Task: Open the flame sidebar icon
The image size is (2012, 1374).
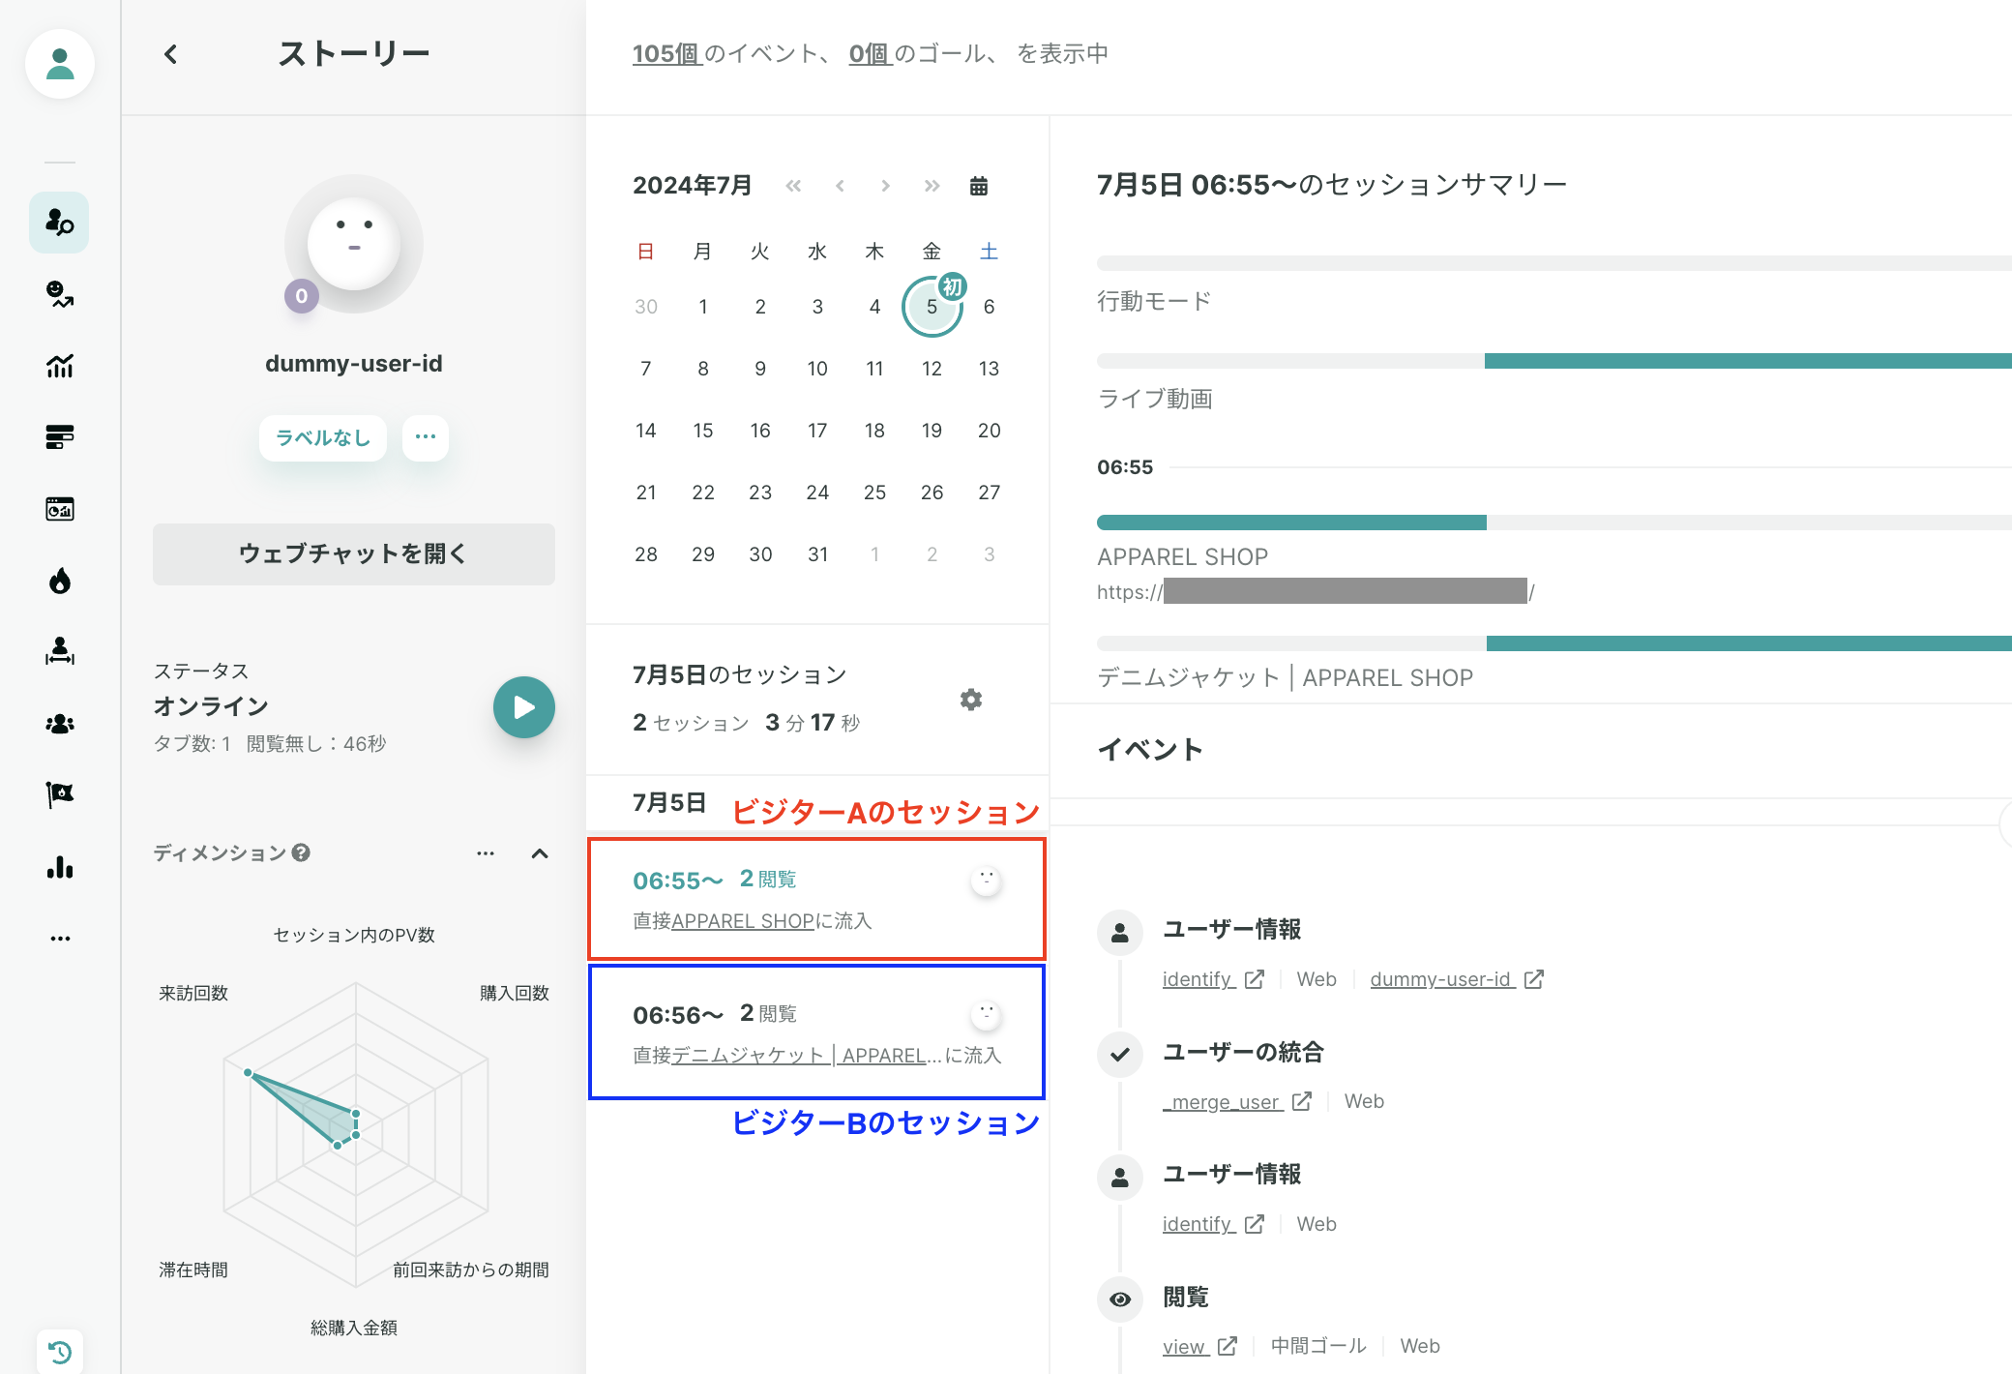Action: click(60, 581)
